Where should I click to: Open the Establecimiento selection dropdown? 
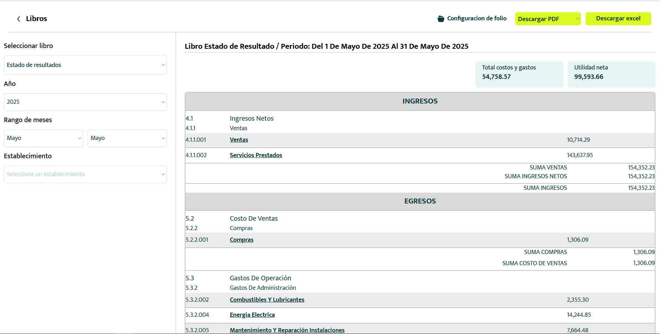pos(85,174)
